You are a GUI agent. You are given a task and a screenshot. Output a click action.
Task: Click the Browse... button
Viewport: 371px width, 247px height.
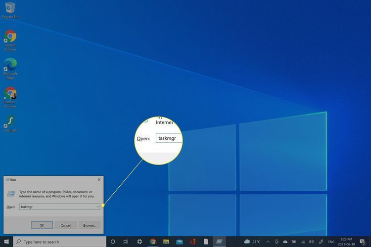point(89,225)
